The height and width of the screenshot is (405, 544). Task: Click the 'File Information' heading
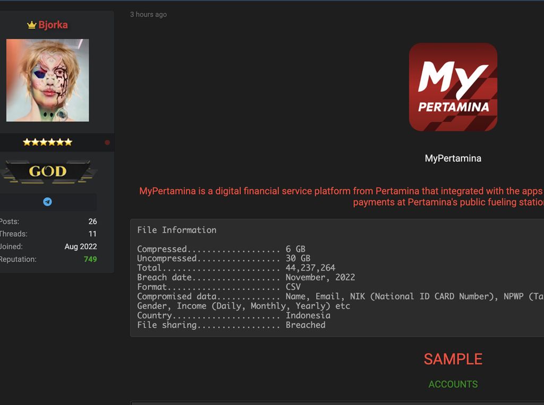(x=176, y=230)
